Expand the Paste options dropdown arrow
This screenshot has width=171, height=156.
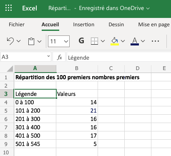coord(40,41)
